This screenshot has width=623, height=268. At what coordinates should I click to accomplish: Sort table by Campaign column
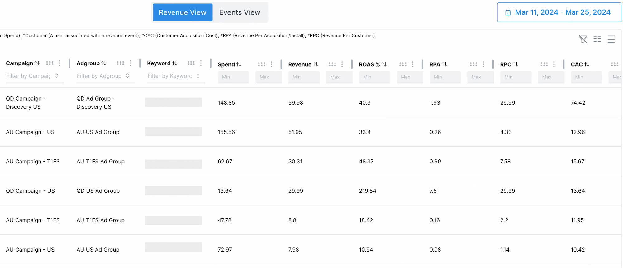37,63
